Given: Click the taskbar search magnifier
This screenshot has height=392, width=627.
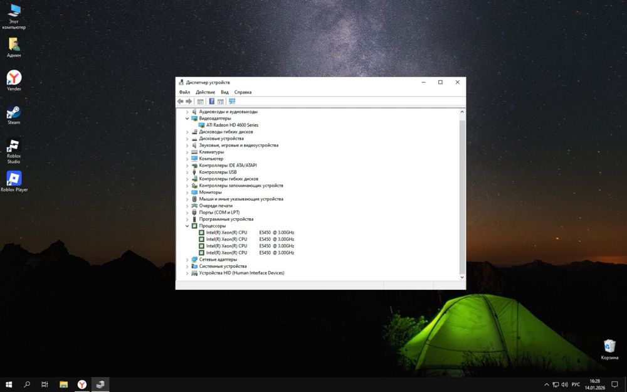Looking at the screenshot, I should point(27,384).
